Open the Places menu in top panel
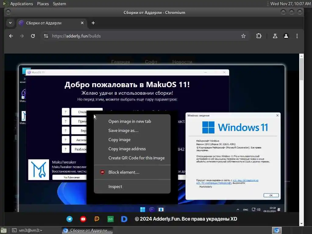312x234 pixels. [43, 4]
